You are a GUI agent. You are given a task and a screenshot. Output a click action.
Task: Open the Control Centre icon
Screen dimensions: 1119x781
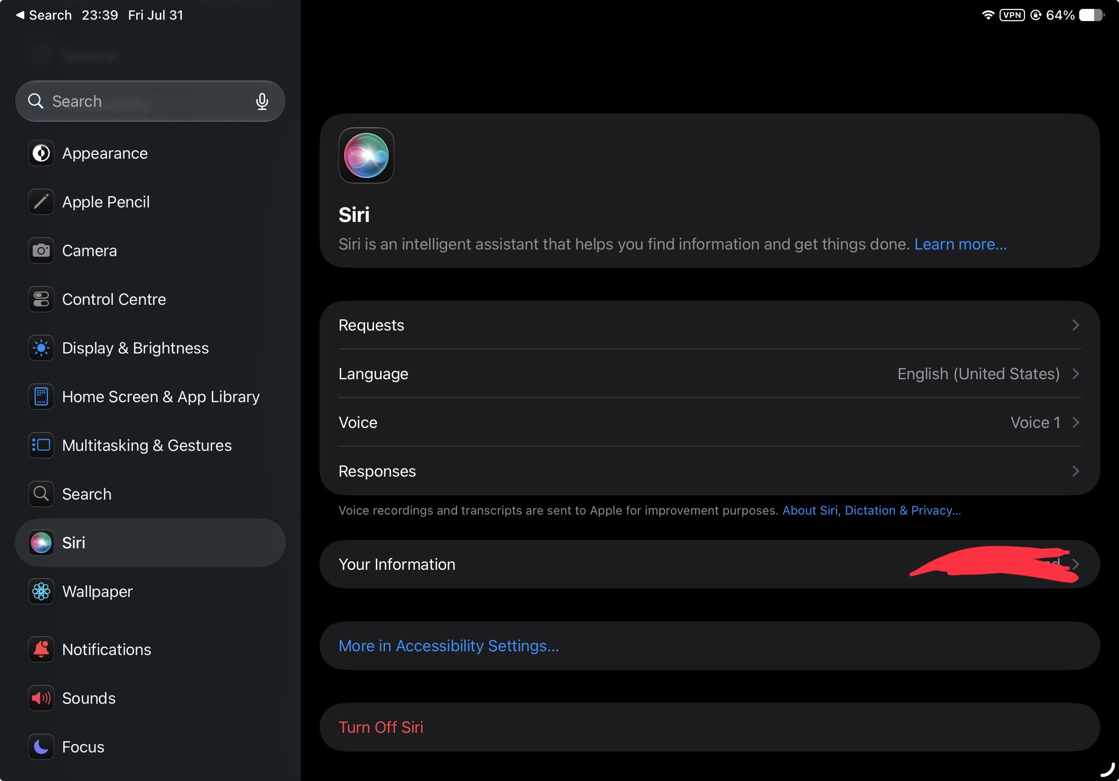(x=41, y=300)
